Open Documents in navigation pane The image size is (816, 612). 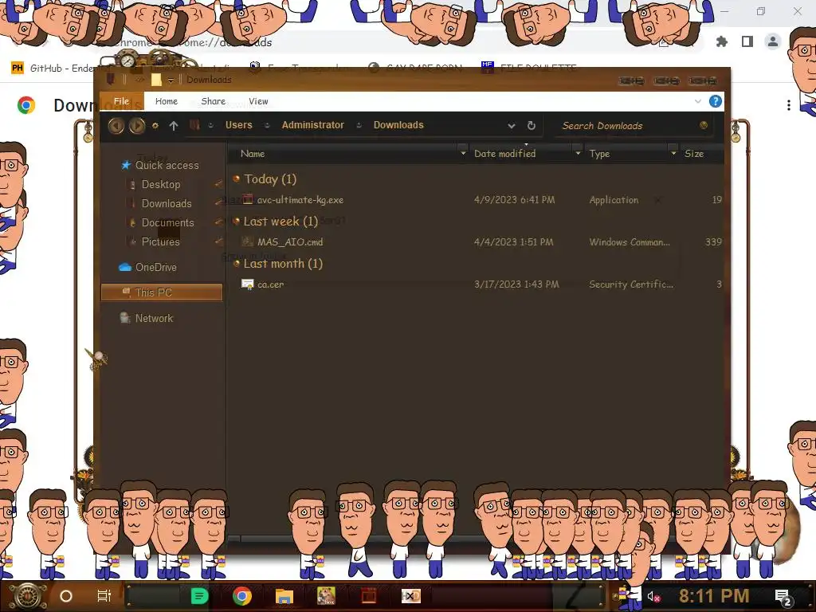167,223
